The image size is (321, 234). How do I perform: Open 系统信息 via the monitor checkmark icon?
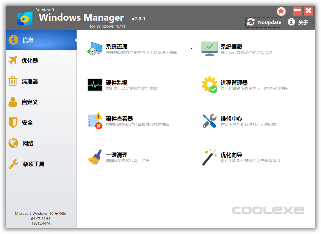pos(209,48)
